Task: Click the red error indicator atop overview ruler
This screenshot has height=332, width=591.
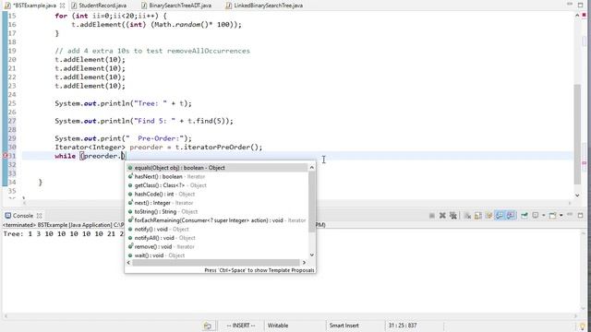Action: (x=585, y=16)
